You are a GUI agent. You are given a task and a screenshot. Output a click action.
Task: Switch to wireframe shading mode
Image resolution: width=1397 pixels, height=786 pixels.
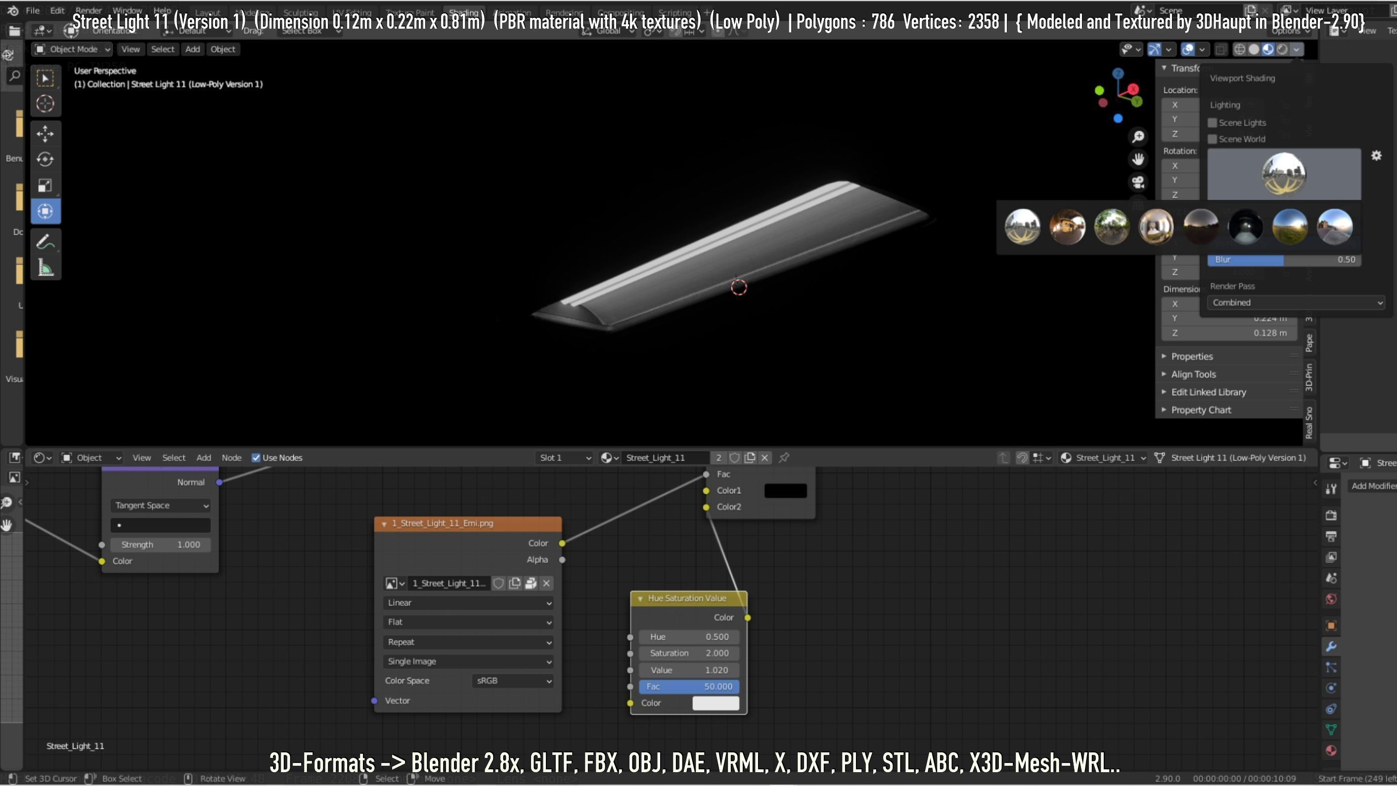(x=1240, y=49)
